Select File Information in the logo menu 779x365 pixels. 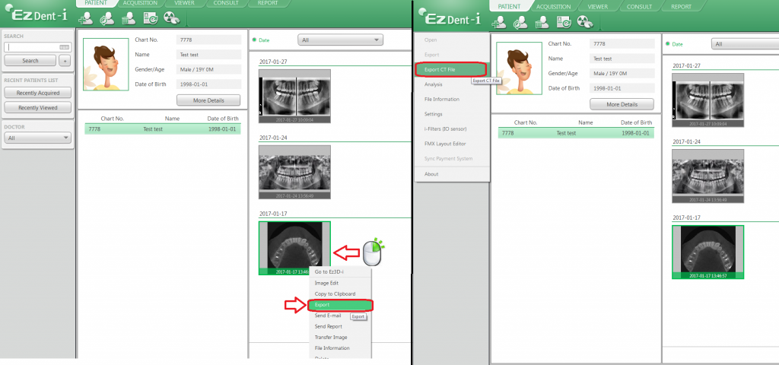[x=452, y=100]
